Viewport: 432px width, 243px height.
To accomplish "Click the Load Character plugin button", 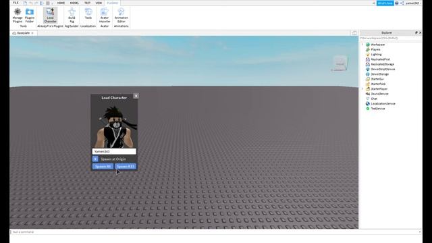I will pyautogui.click(x=50, y=16).
